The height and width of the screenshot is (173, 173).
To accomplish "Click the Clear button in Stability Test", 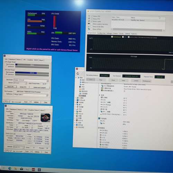I will pyautogui.click(x=113, y=80).
